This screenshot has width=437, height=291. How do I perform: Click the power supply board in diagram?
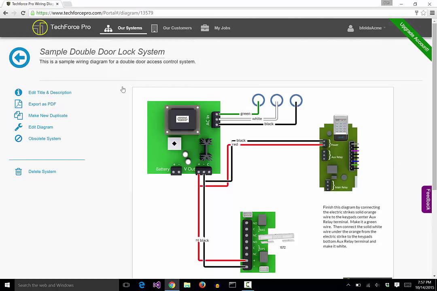pyautogui.click(x=184, y=137)
